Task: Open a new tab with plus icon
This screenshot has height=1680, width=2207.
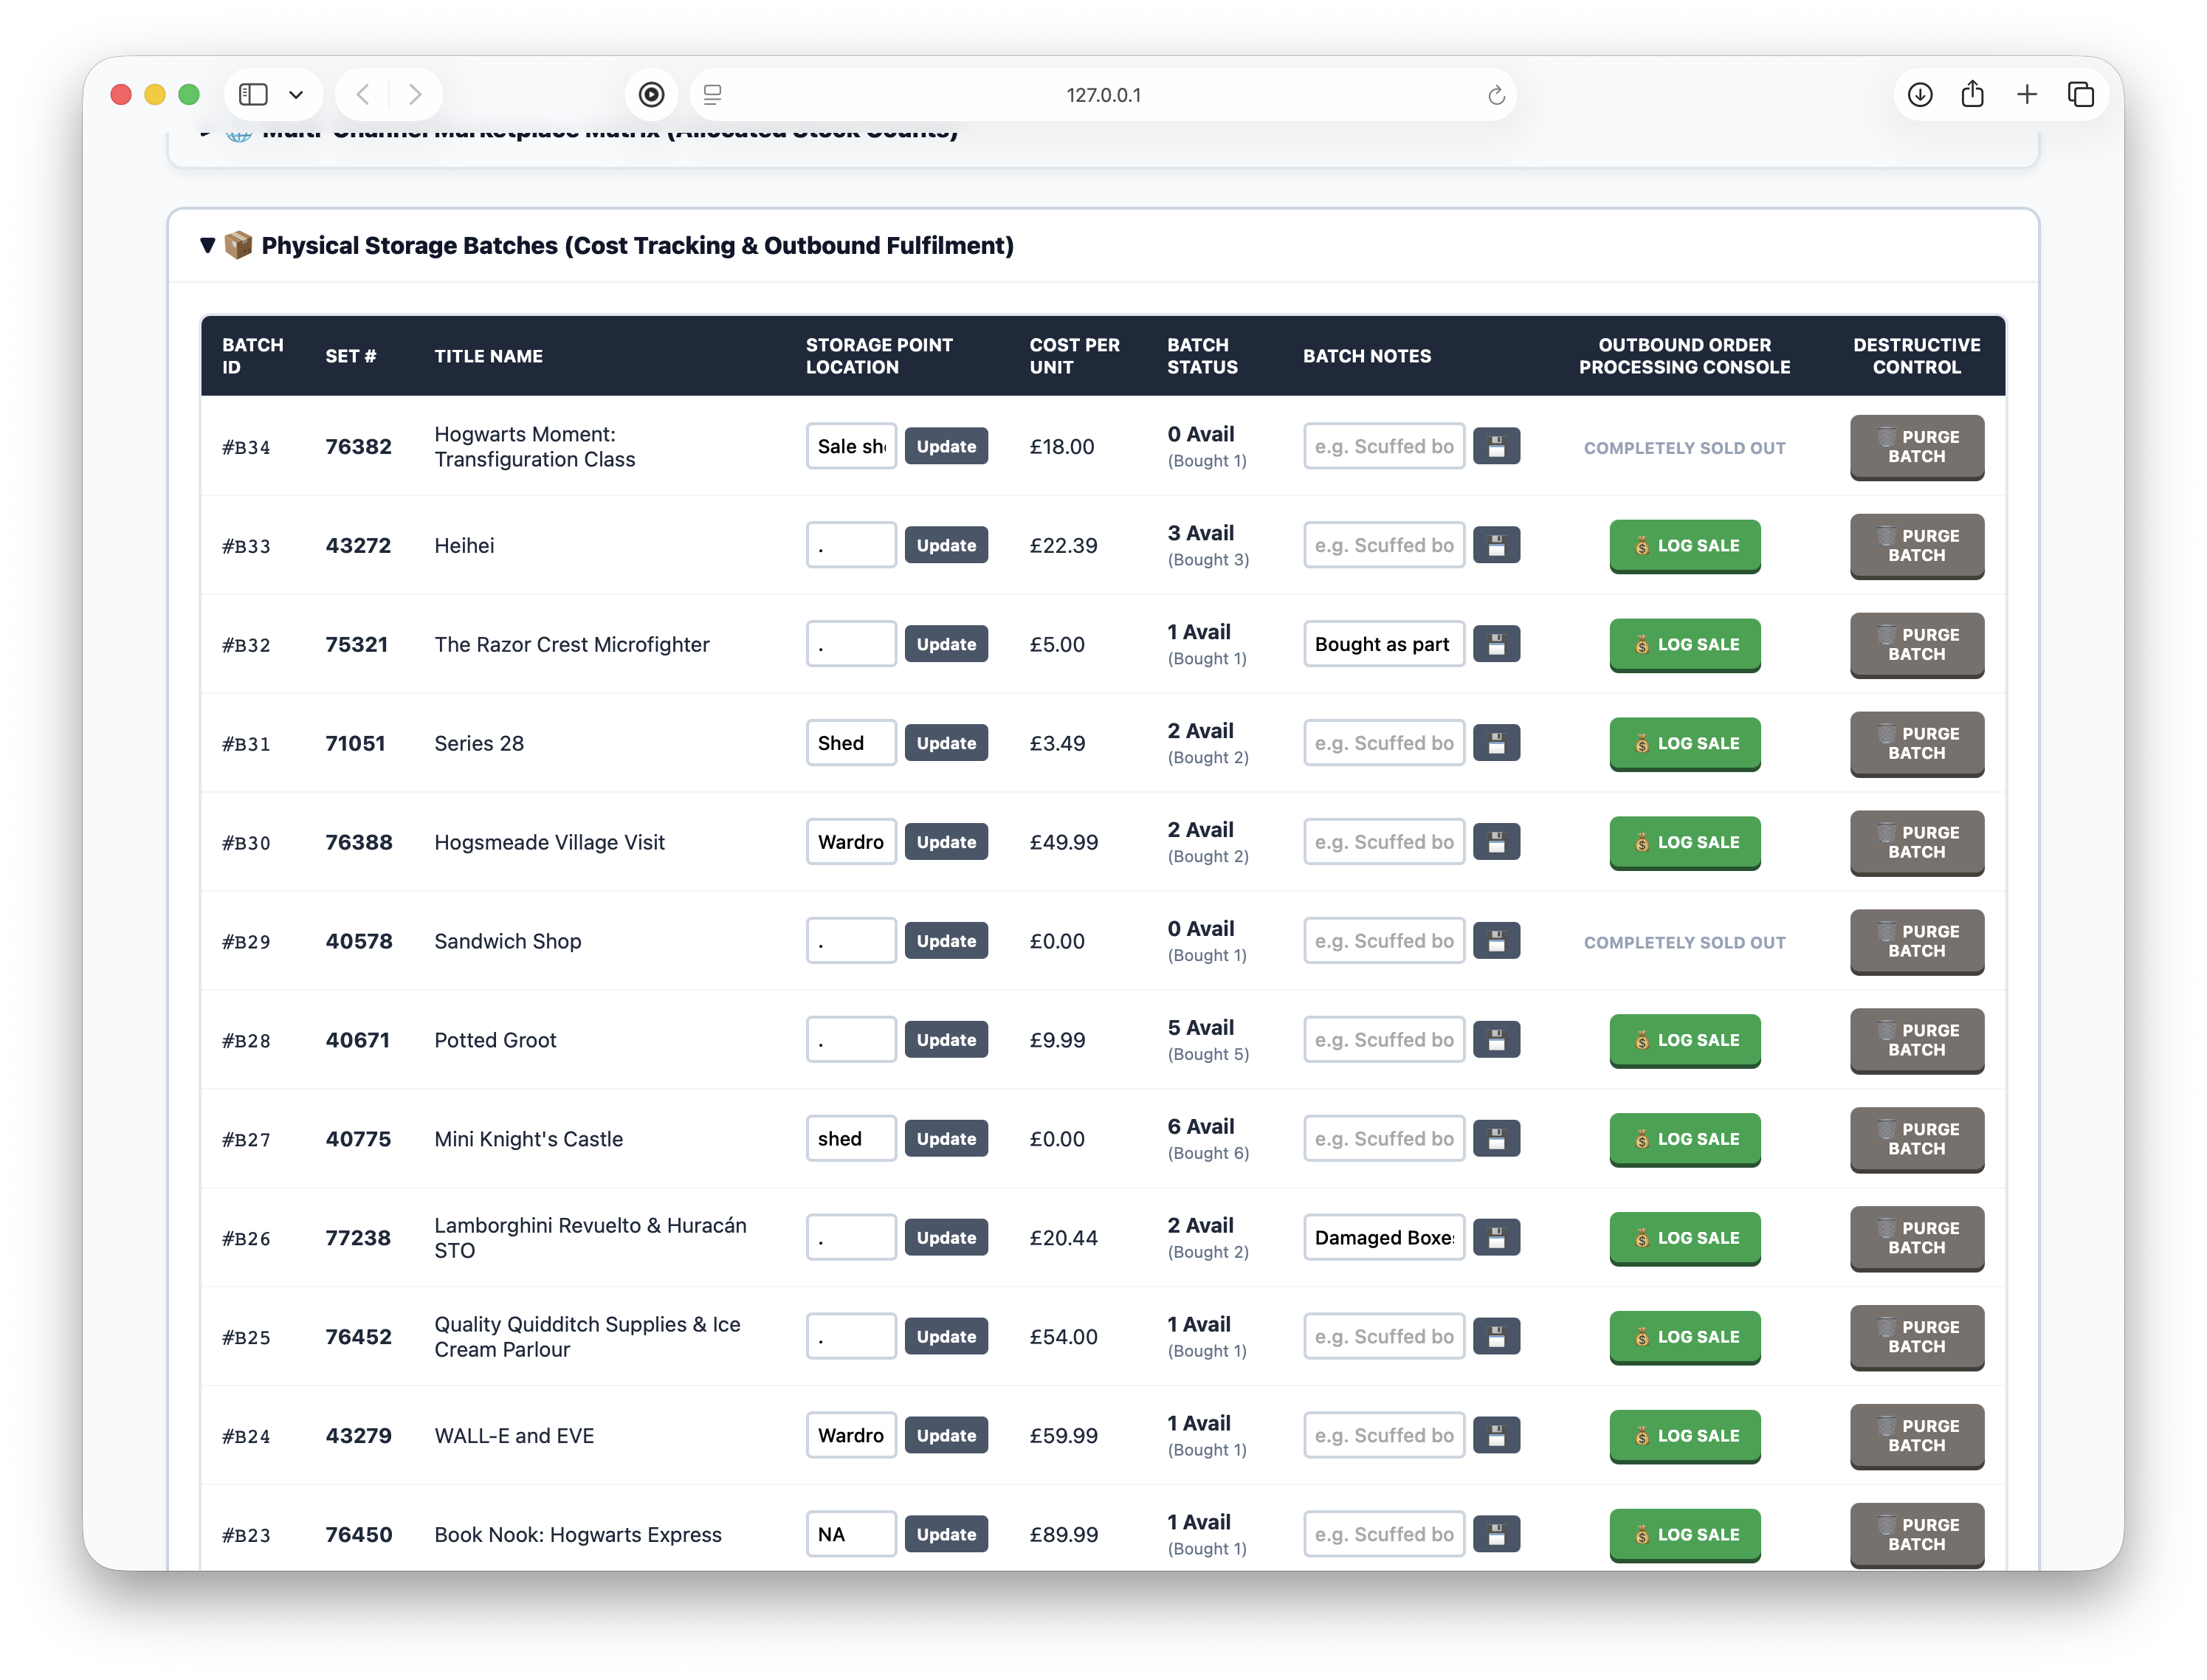Action: [2027, 94]
